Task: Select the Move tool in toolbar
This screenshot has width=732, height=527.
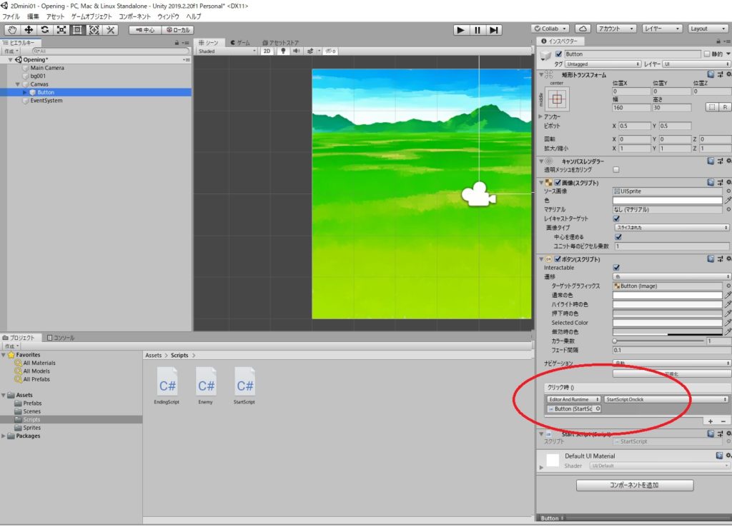Action: tap(29, 30)
